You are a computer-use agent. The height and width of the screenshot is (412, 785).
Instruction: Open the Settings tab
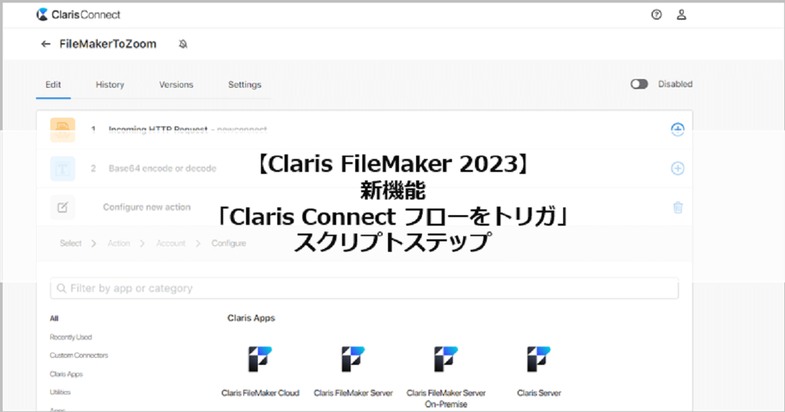click(x=245, y=84)
